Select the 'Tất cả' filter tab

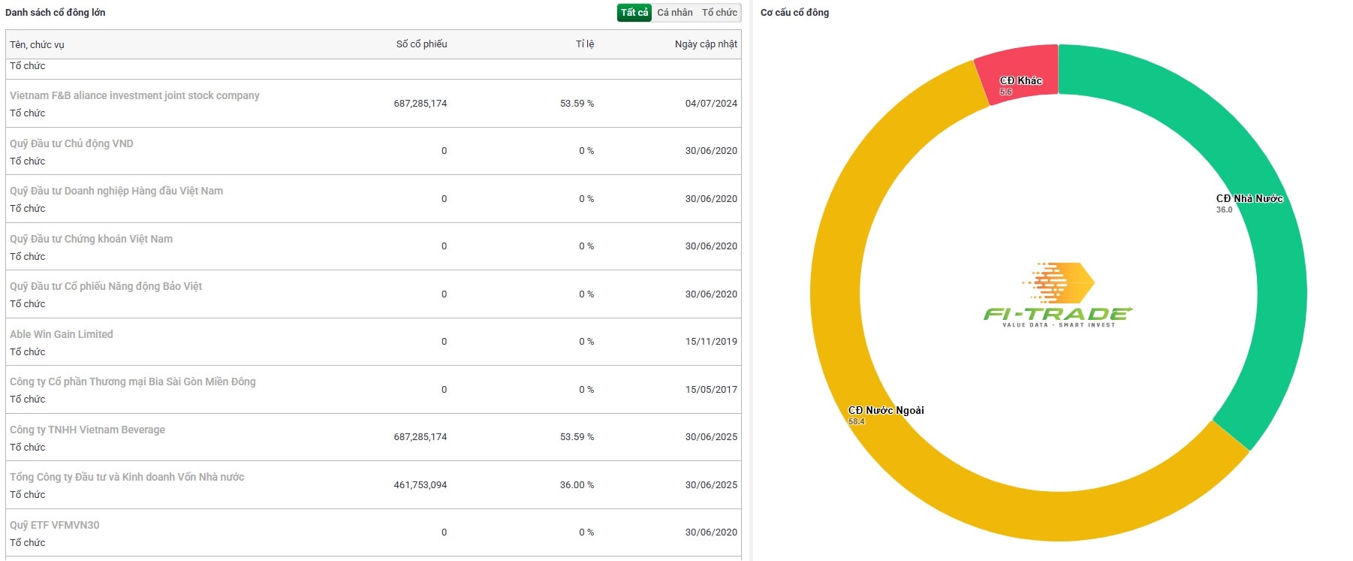pyautogui.click(x=634, y=13)
